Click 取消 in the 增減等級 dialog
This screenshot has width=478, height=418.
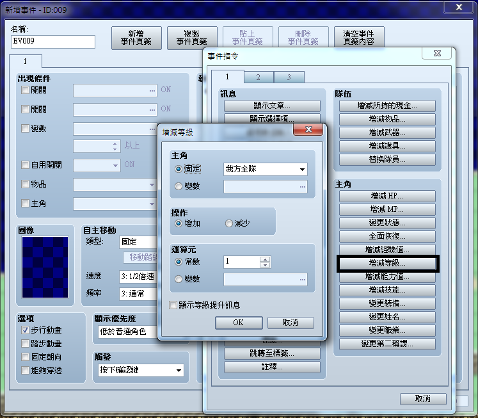(x=291, y=323)
